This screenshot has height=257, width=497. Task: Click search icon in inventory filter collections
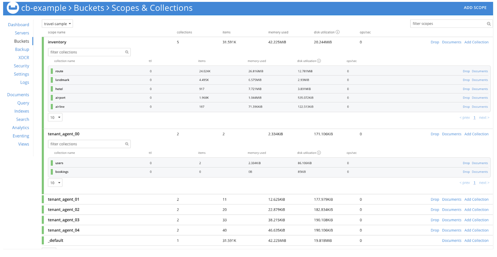click(x=127, y=52)
